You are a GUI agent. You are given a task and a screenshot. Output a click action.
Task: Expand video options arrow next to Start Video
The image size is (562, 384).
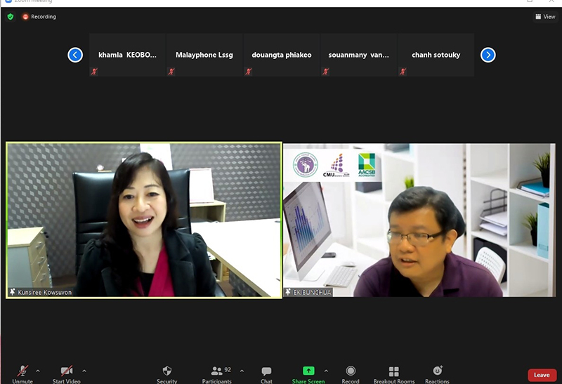(x=84, y=371)
